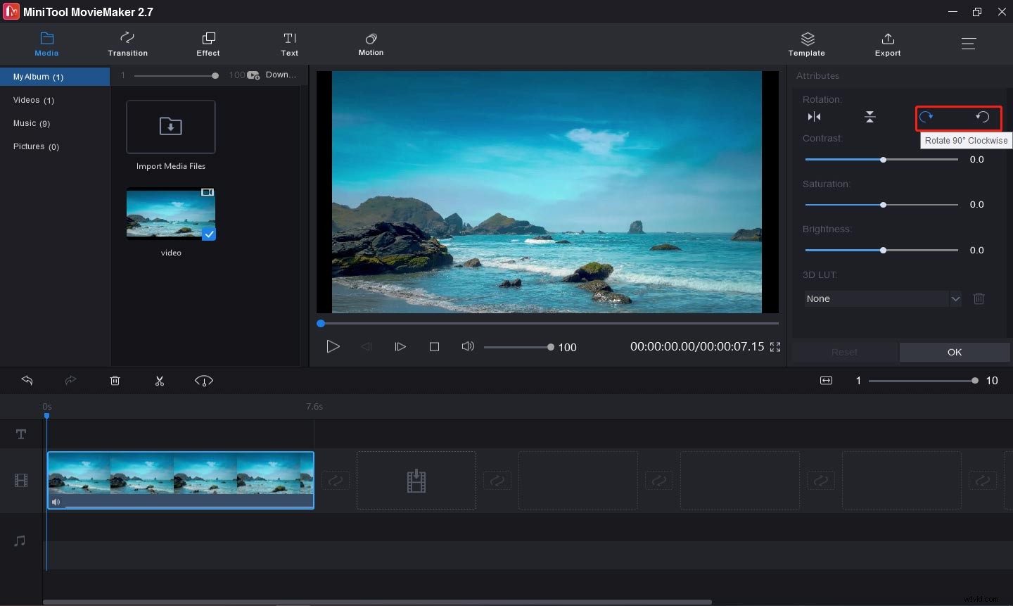The height and width of the screenshot is (606, 1013).
Task: Uncheck the video thumbnail selection checkmark
Action: (x=209, y=234)
